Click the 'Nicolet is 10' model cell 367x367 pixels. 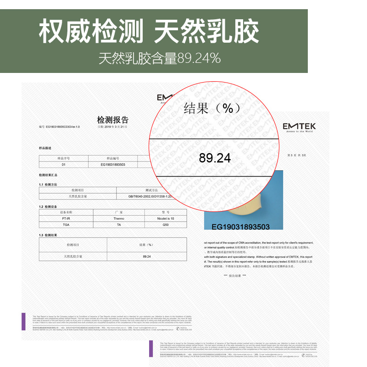(x=166, y=218)
